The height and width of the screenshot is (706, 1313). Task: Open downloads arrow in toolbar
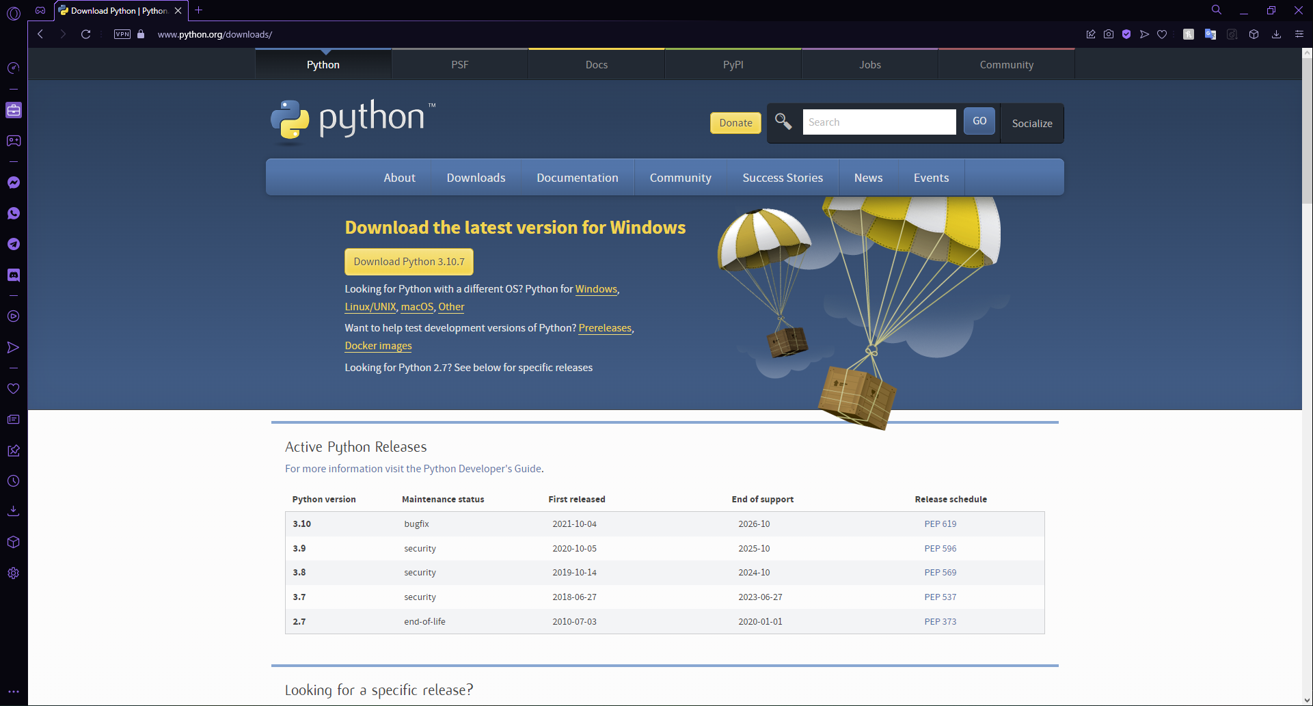(1276, 34)
